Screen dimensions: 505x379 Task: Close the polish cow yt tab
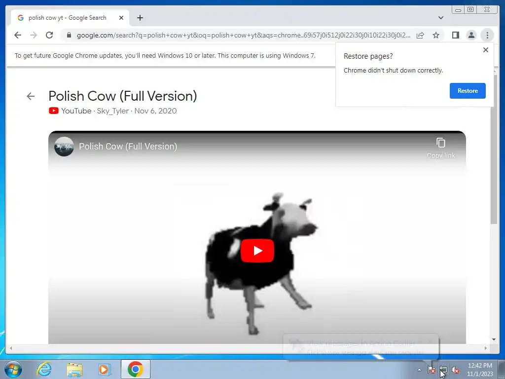point(121,18)
